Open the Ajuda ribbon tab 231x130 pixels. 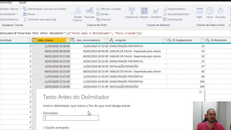[22, 3]
